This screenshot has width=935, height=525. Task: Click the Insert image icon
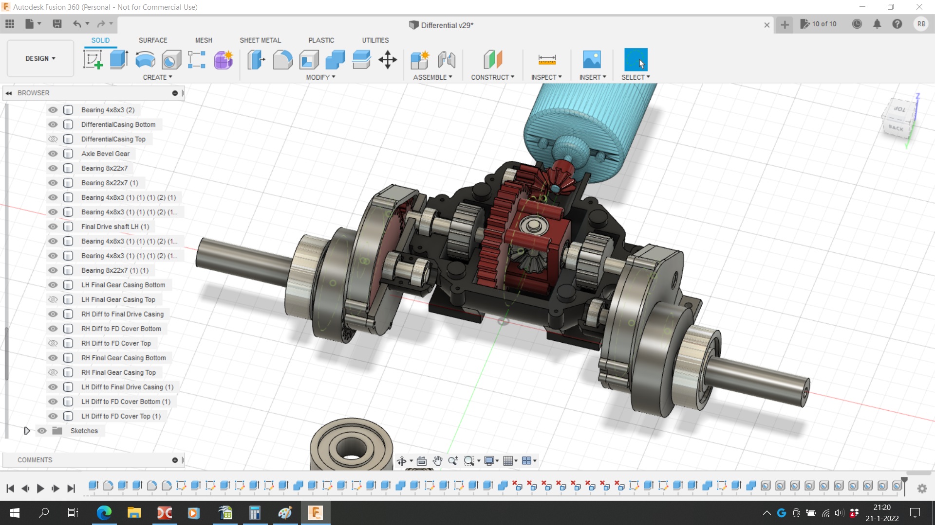[x=592, y=60]
